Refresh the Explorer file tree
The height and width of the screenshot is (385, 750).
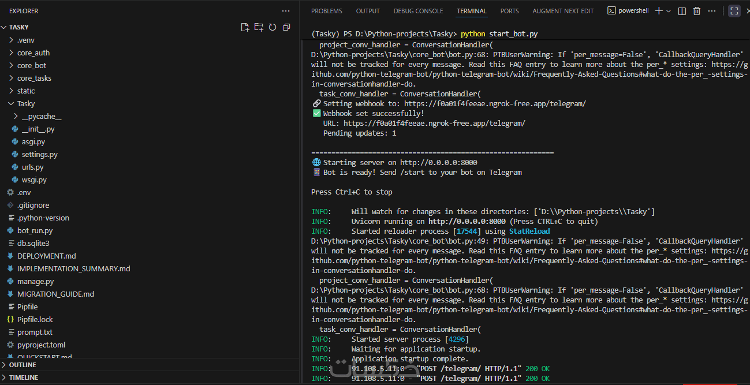click(273, 27)
